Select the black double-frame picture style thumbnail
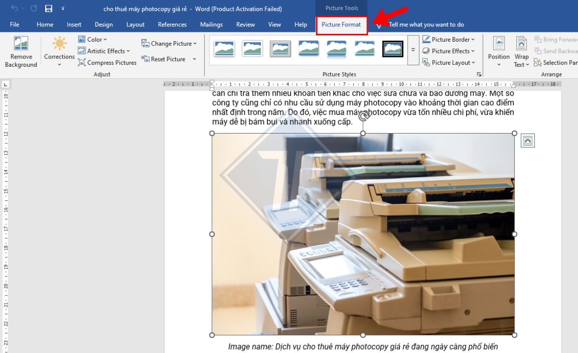The image size is (578, 353). (393, 49)
